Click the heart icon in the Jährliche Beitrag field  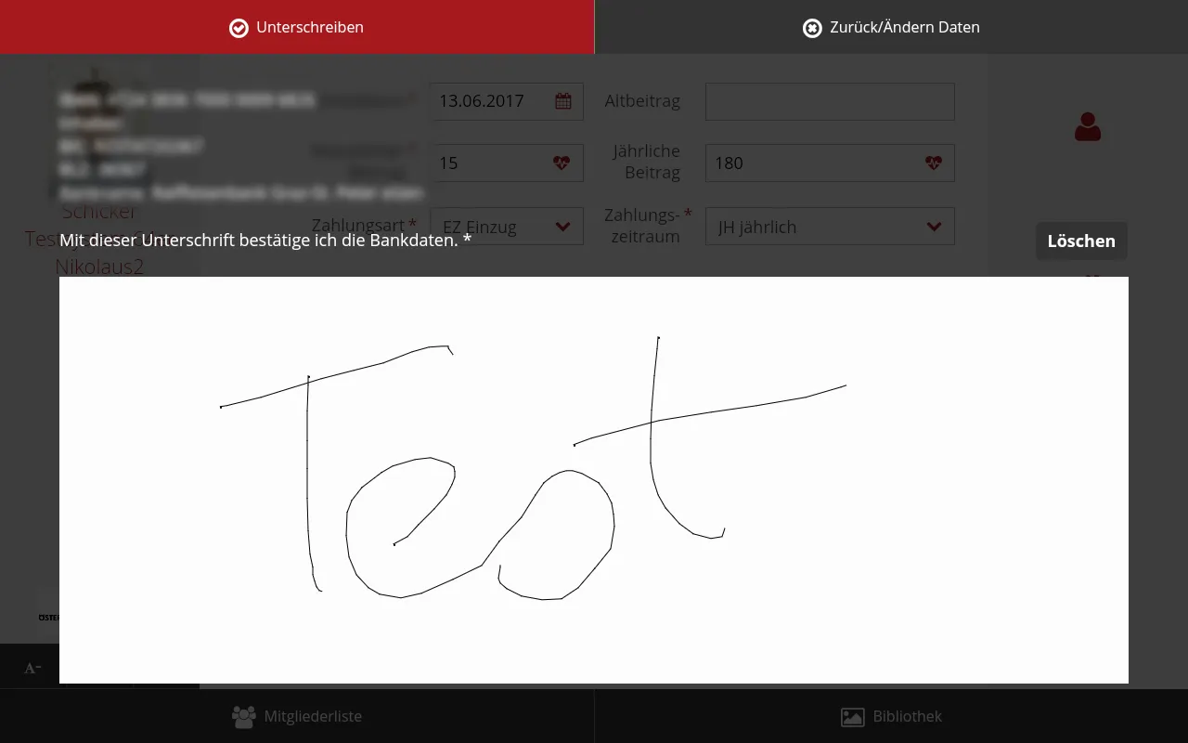coord(934,163)
